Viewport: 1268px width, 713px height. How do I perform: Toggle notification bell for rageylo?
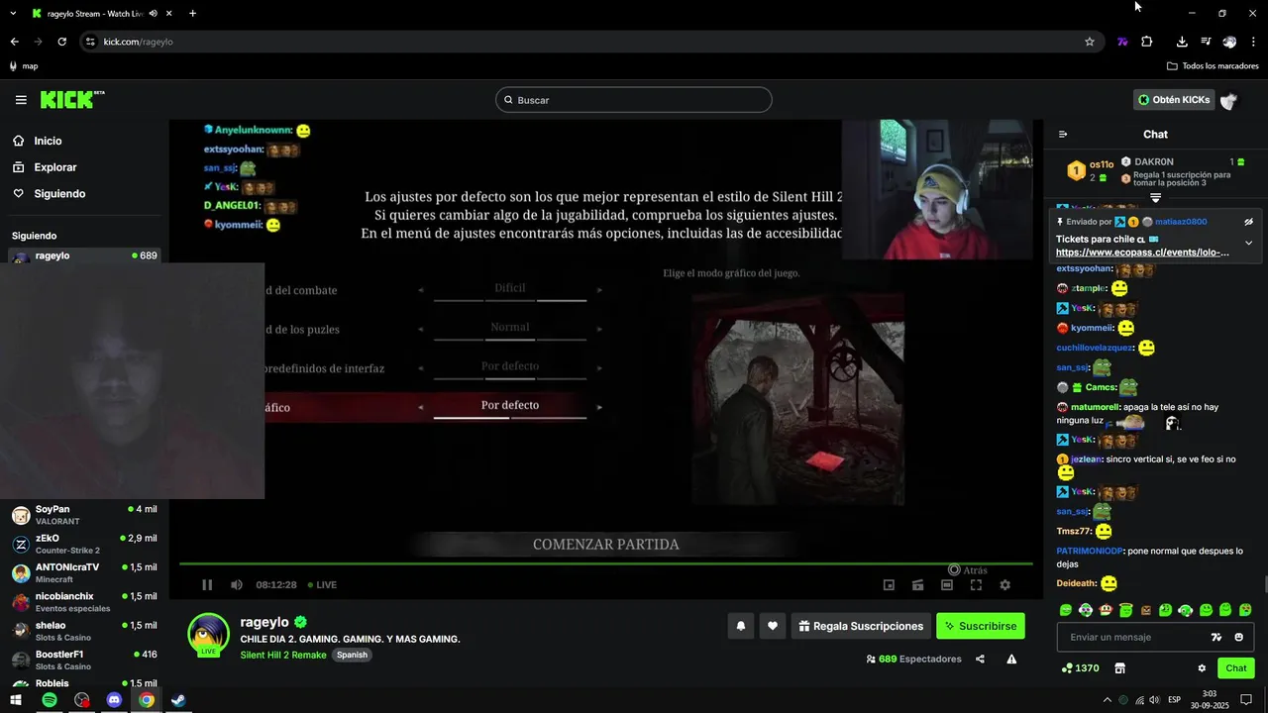pos(740,626)
